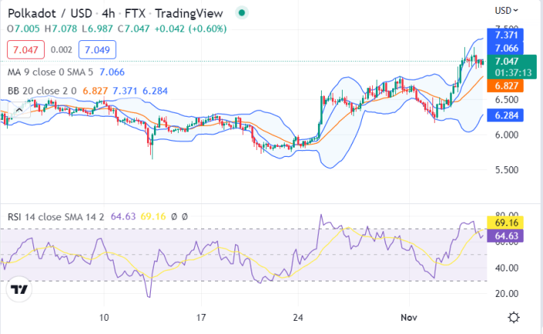Image resolution: width=543 pixels, height=334 pixels.
Task: Click the 4h interval label in title
Action: pyautogui.click(x=108, y=13)
